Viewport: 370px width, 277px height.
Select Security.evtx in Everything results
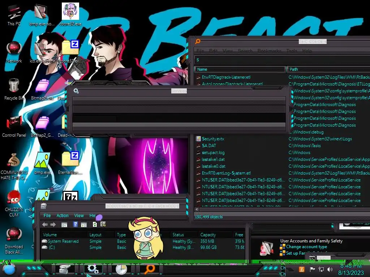click(x=213, y=139)
